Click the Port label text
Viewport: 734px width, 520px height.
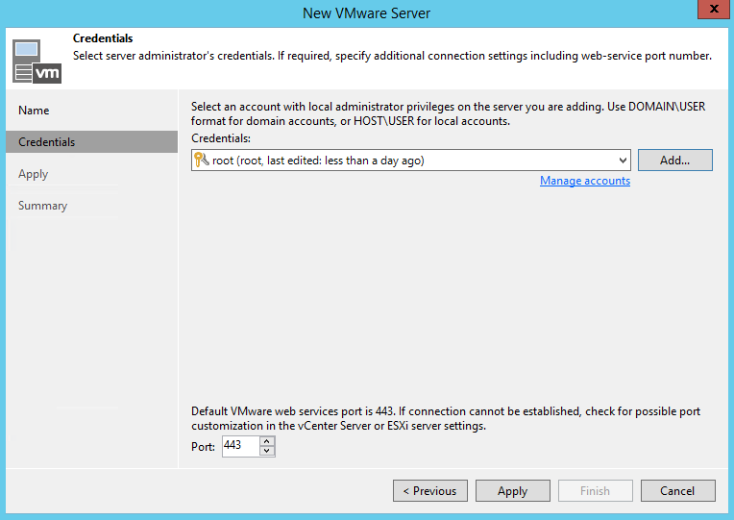204,446
